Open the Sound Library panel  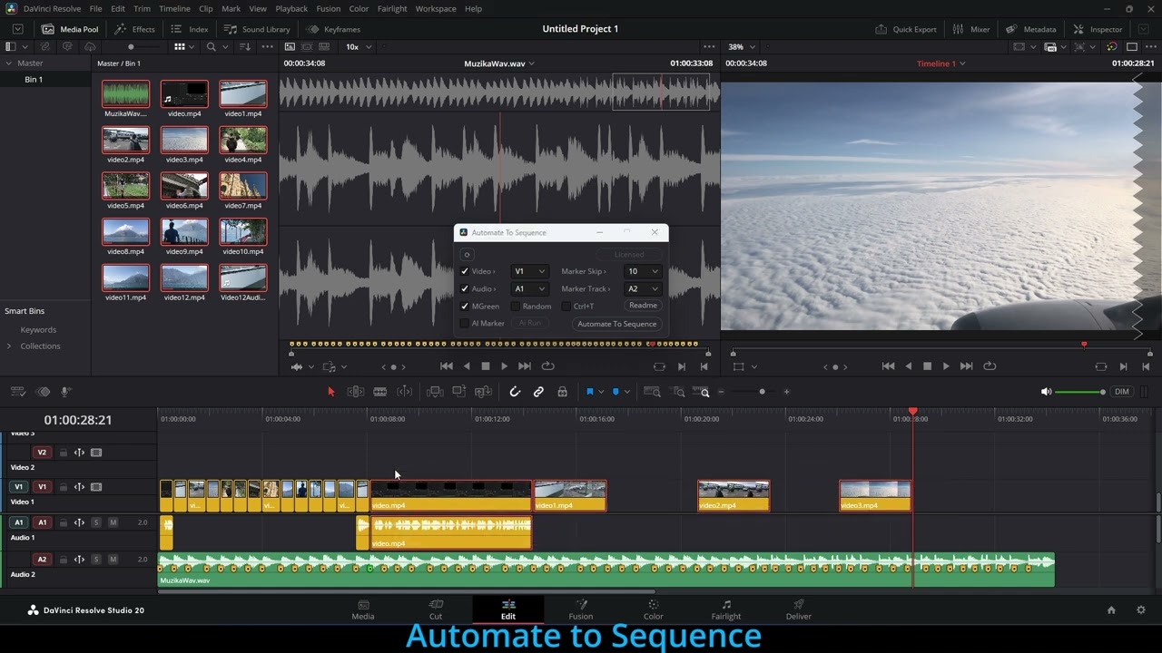tap(257, 29)
